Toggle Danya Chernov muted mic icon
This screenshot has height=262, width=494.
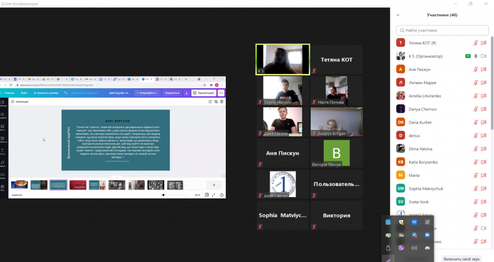pyautogui.click(x=476, y=109)
